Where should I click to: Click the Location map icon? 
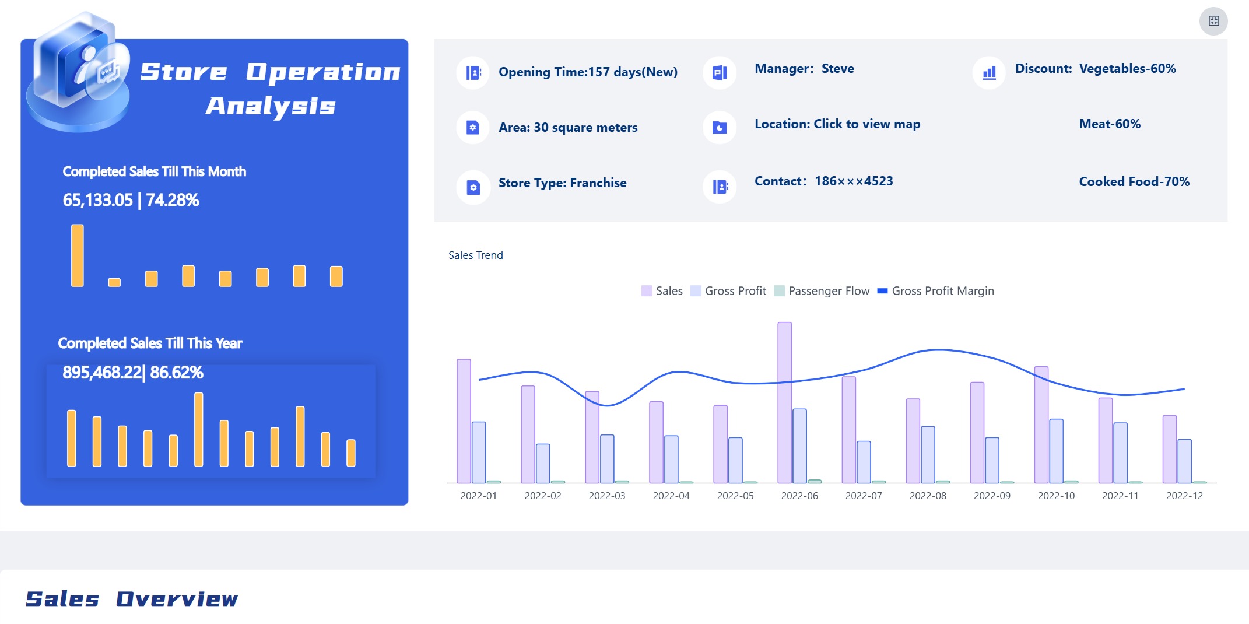click(x=720, y=128)
